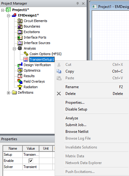129x176 pixels.
Task: Click the 'Setup' name cell in Properties
Action: [x=13, y=155]
